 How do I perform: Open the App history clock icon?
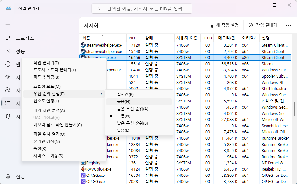pyautogui.click(x=8, y=64)
